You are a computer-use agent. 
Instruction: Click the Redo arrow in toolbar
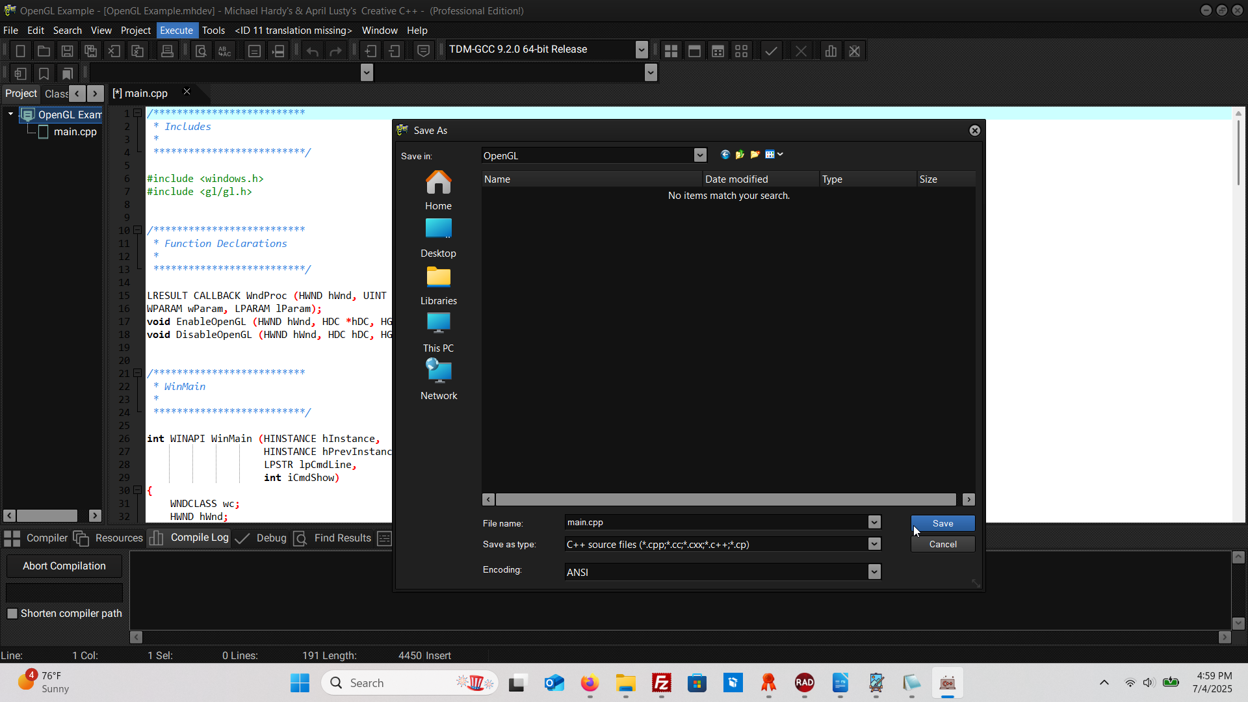click(336, 51)
